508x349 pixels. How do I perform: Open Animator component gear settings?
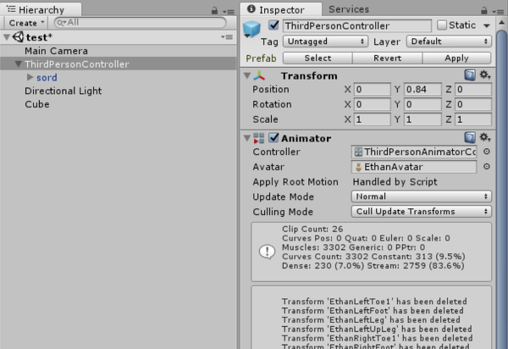(485, 137)
